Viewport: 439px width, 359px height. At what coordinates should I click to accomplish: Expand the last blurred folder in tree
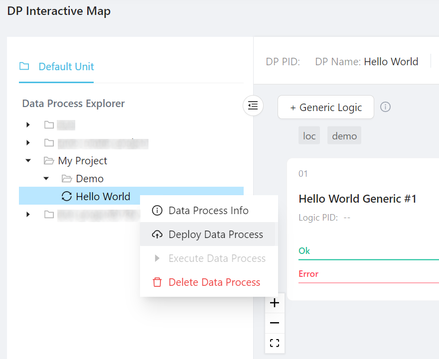coord(28,215)
